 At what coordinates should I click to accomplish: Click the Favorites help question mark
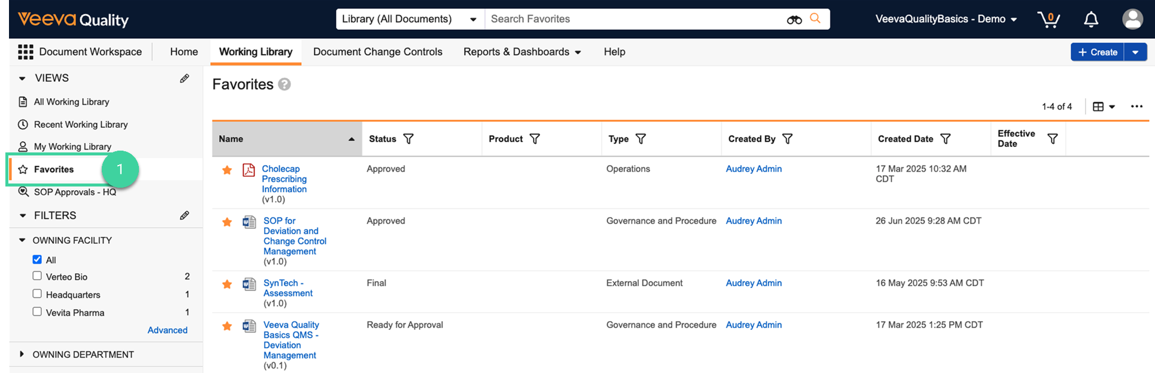click(284, 84)
